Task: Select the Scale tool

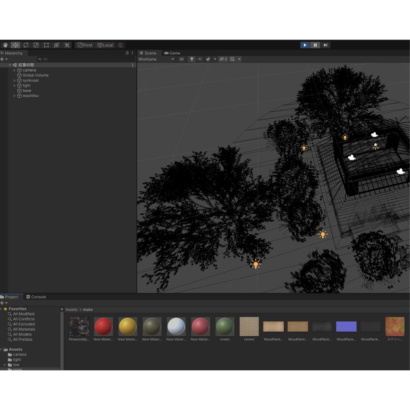Action: pyautogui.click(x=36, y=45)
